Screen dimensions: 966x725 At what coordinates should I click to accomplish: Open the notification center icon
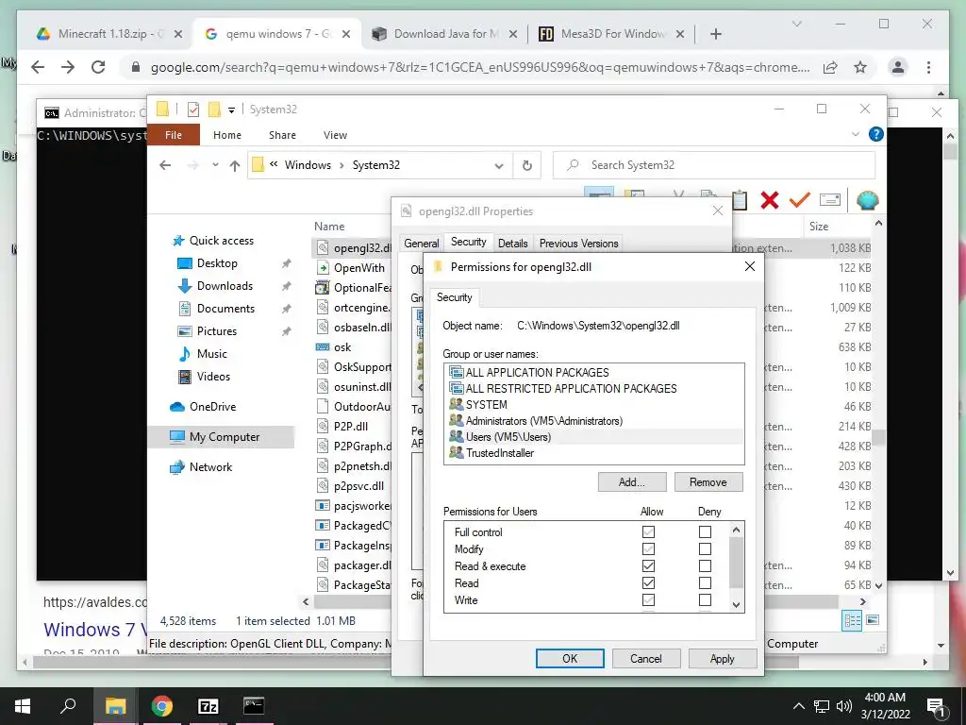coord(936,707)
